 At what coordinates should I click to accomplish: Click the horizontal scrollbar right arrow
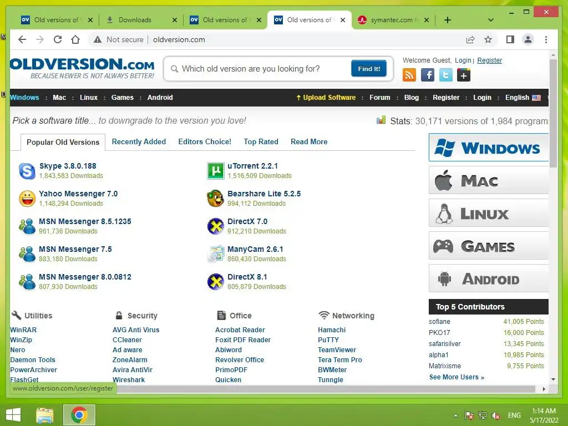[x=544, y=389]
